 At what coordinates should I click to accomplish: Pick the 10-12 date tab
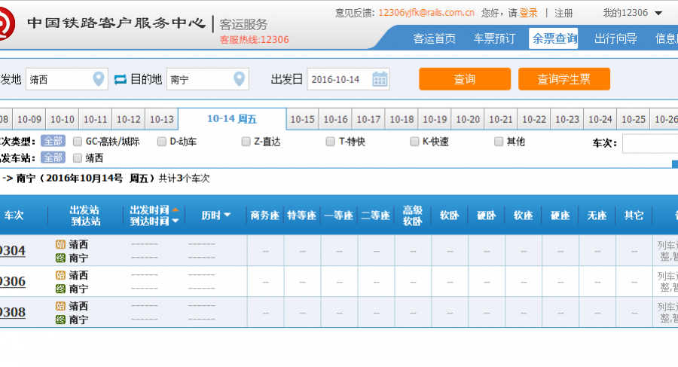tap(128, 119)
